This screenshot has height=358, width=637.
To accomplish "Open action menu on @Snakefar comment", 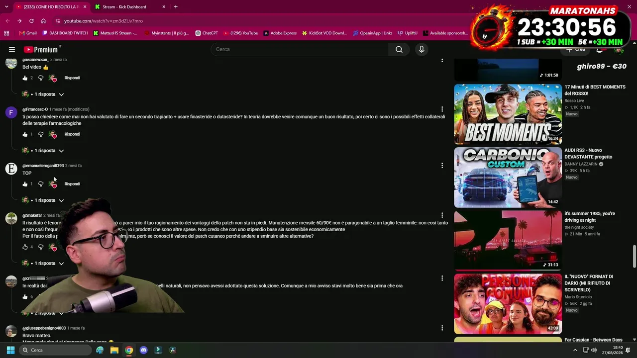I will pos(442,216).
